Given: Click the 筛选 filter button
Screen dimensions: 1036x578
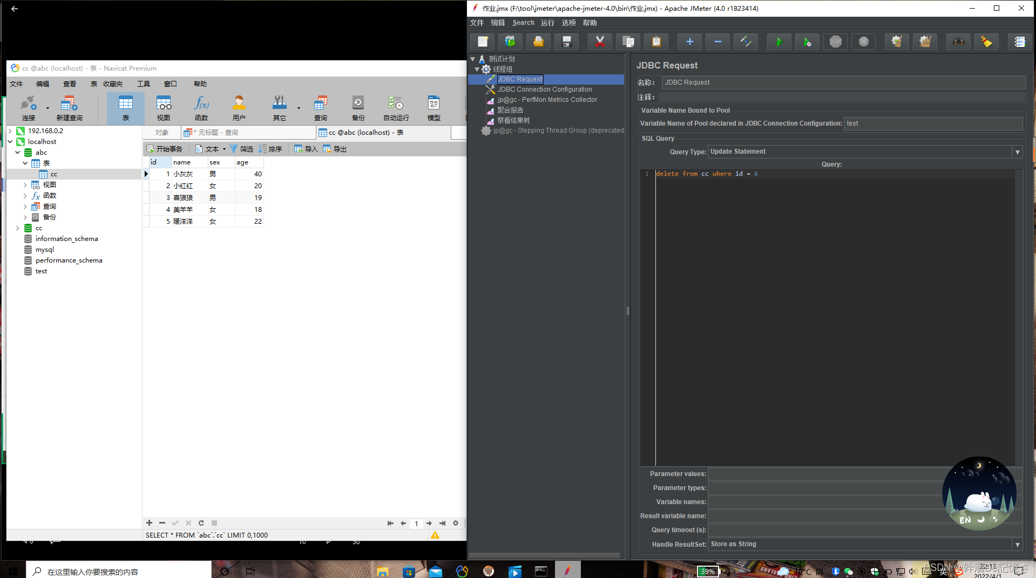Looking at the screenshot, I should tap(241, 149).
